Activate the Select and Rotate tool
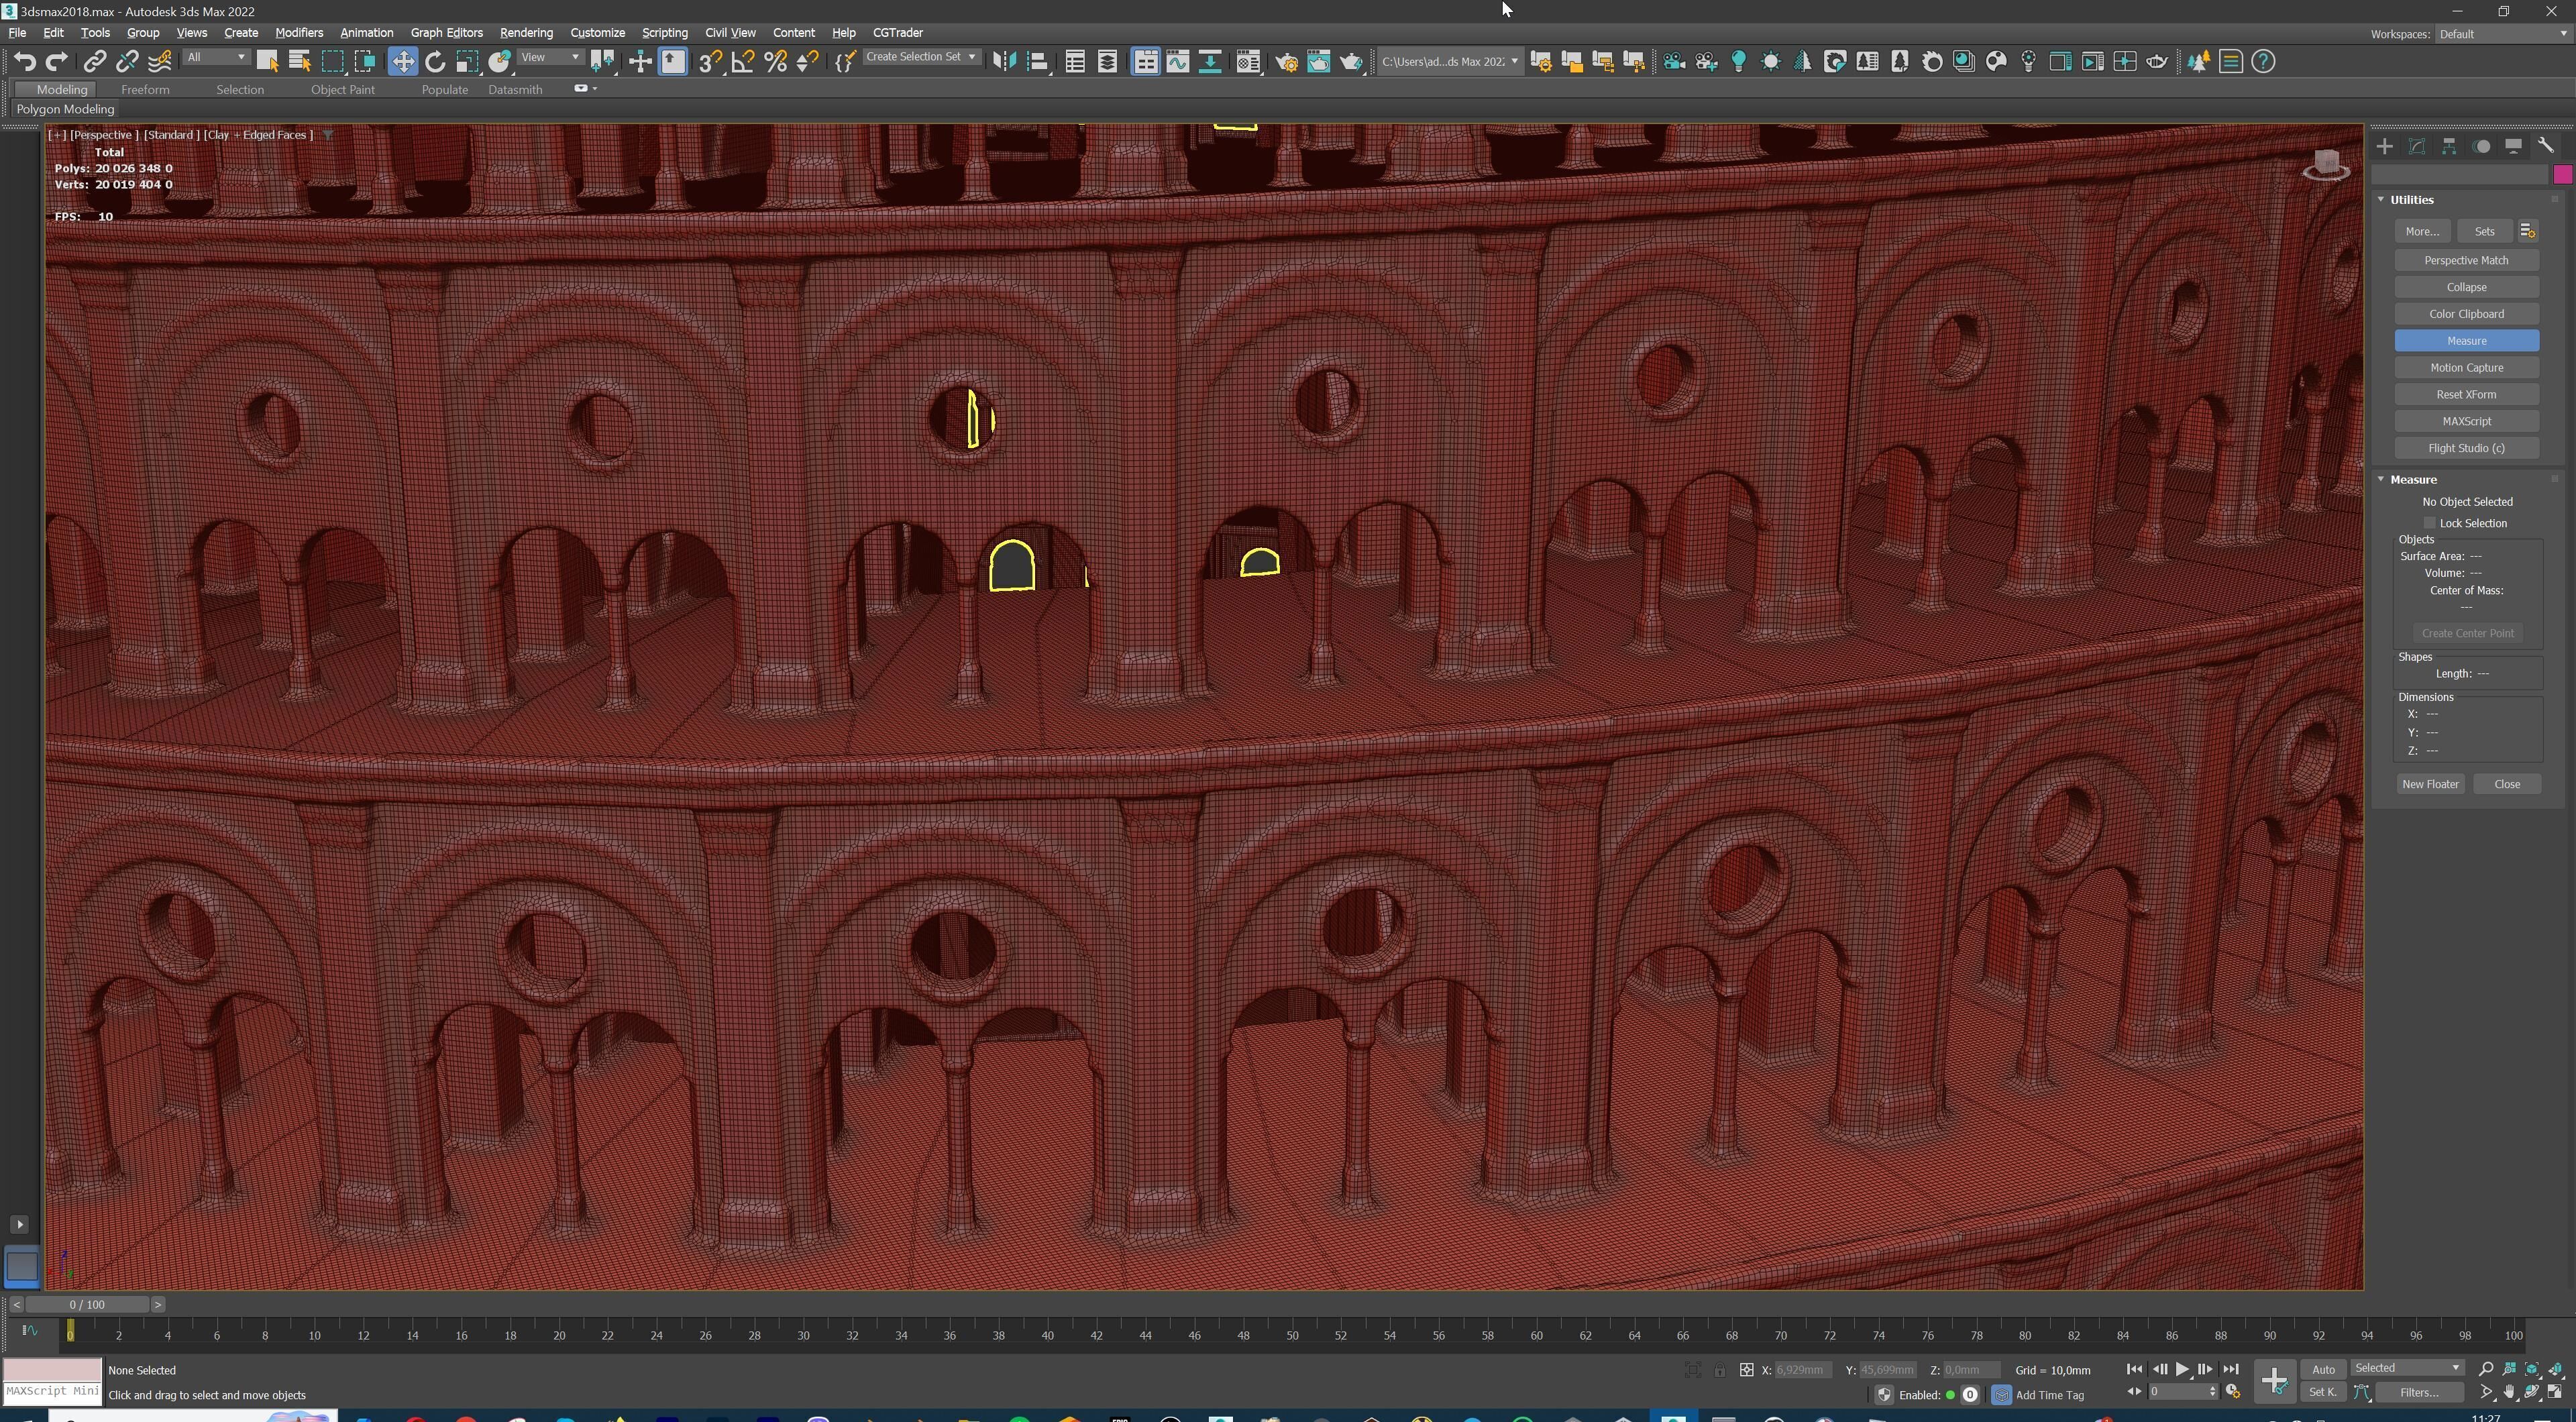Image resolution: width=2576 pixels, height=1422 pixels. coord(435,62)
